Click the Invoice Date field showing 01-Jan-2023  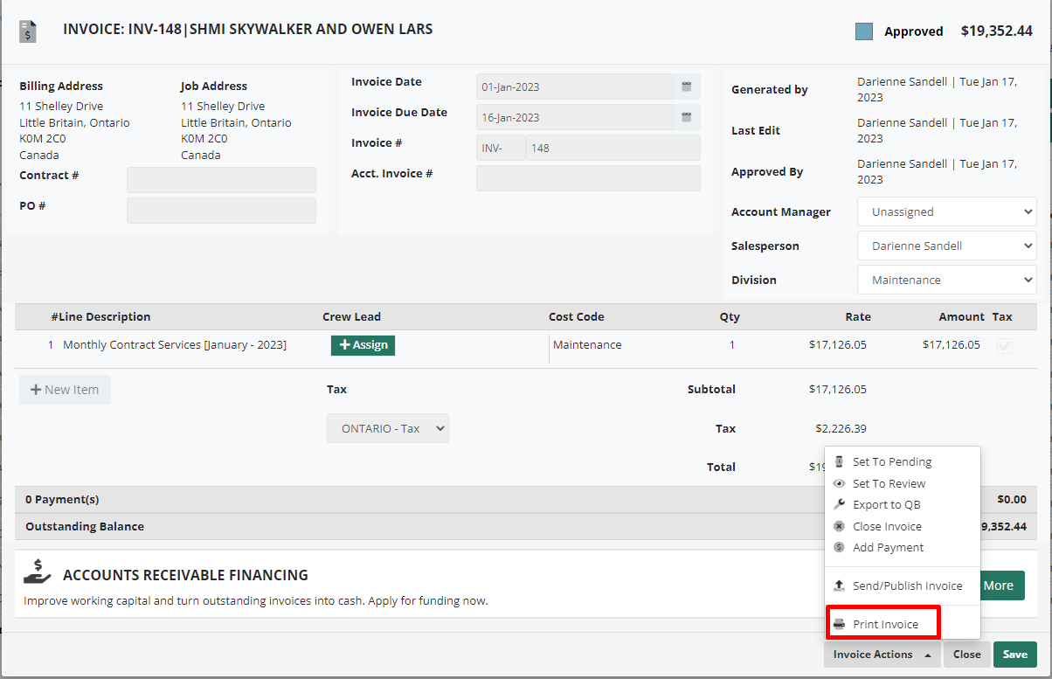tap(574, 87)
